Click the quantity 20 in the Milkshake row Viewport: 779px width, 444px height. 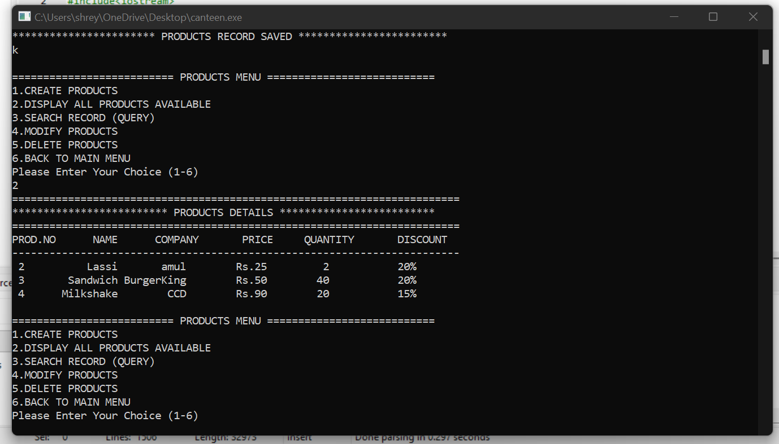pyautogui.click(x=323, y=294)
